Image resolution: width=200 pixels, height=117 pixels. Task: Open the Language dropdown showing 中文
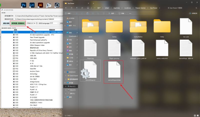coord(54,23)
